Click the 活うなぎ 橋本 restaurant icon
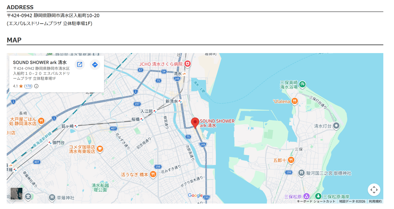Screen dimensions: 394x209 click(x=153, y=175)
